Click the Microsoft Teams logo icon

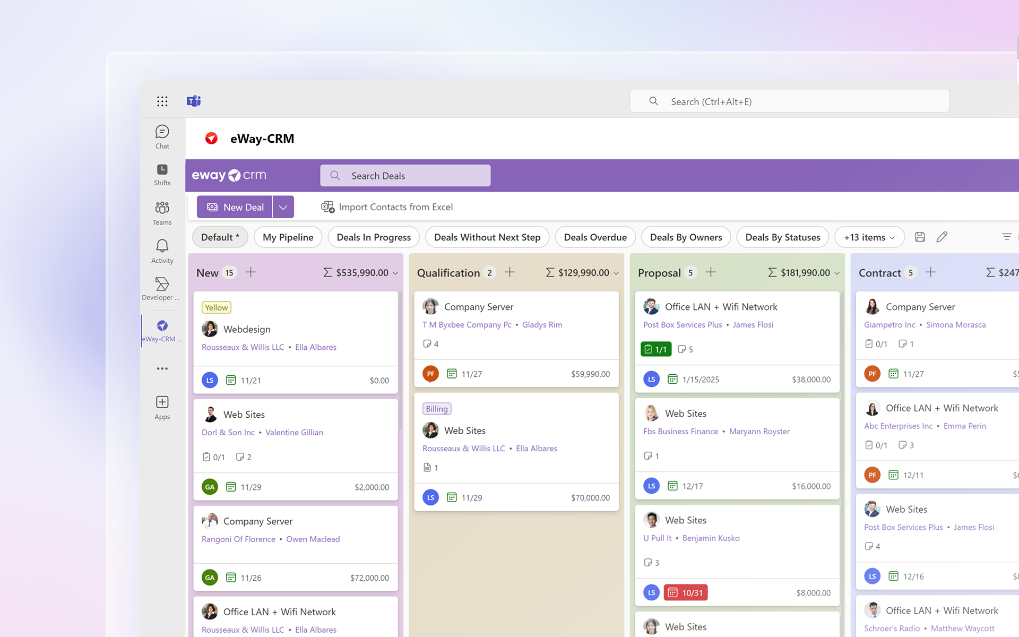click(194, 101)
